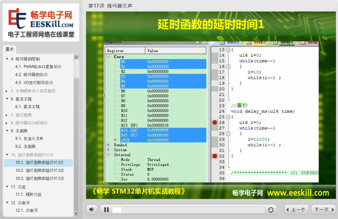Click the Value column header
Viewport: 338px width, 219px height.
[x=176, y=51]
